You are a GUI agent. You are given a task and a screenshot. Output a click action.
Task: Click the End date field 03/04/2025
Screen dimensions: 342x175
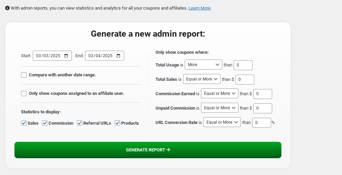(105, 56)
